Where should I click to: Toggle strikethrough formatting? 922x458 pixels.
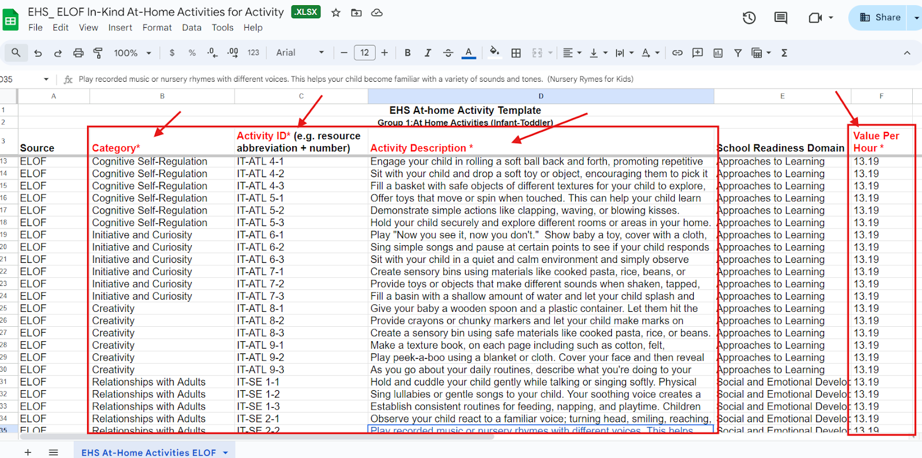coord(448,53)
